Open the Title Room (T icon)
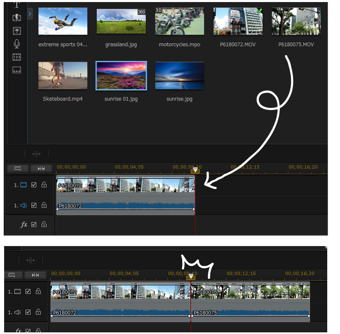This screenshot has width=340, height=334. (x=16, y=5)
